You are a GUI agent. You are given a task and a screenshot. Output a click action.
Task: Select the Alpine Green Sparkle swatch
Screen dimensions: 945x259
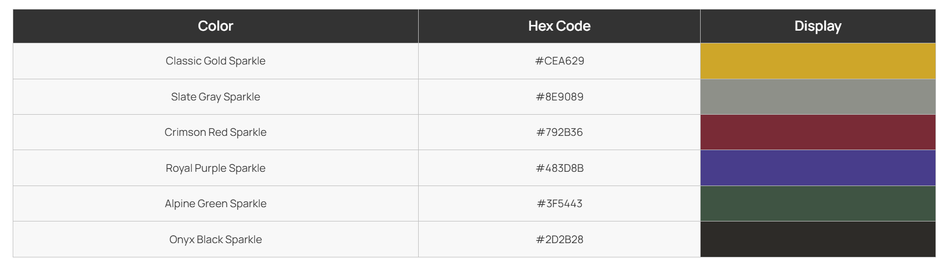(x=818, y=203)
